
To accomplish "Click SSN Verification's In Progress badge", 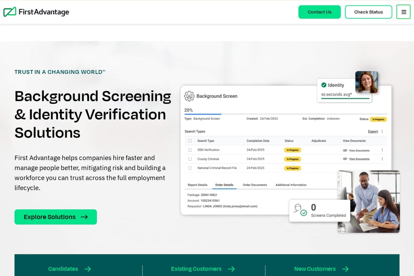I will (x=293, y=150).
